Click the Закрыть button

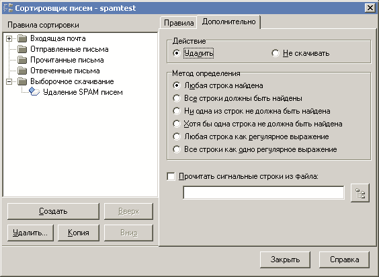285,260
